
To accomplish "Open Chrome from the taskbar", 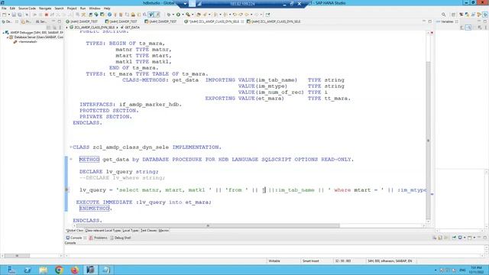I will pyautogui.click(x=59, y=270).
